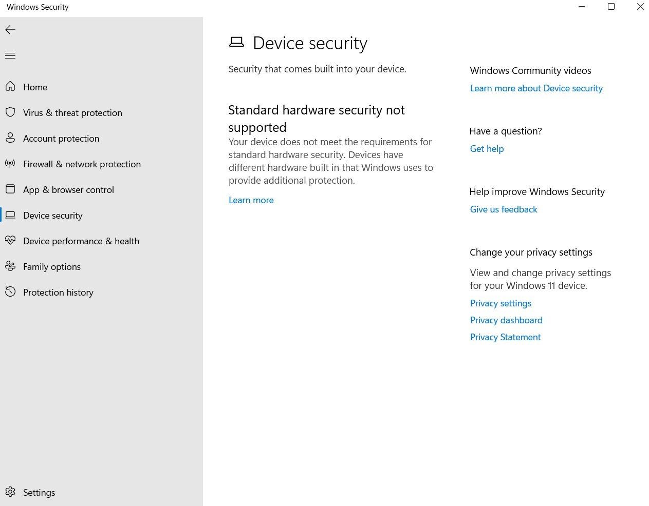
Task: Click the Device performance & health heart icon
Action: [10, 240]
